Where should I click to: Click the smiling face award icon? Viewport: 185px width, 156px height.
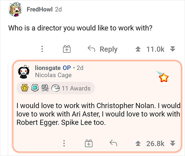55,88
